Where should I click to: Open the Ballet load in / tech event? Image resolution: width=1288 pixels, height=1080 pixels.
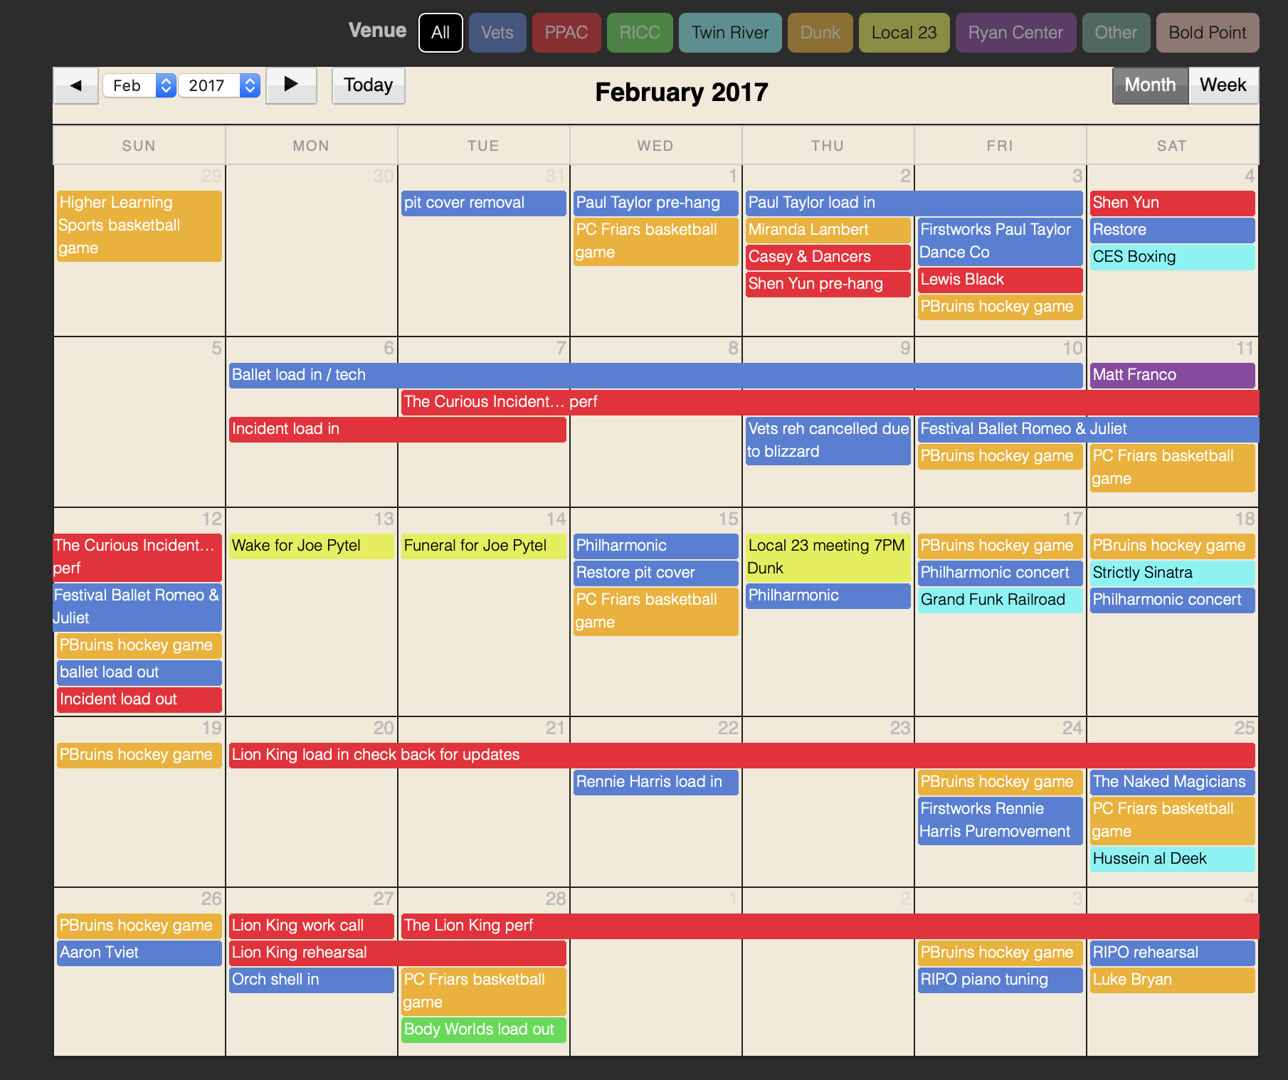coord(655,375)
